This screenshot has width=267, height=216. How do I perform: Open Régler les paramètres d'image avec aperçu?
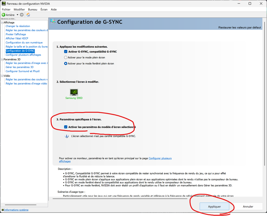(x=27, y=63)
